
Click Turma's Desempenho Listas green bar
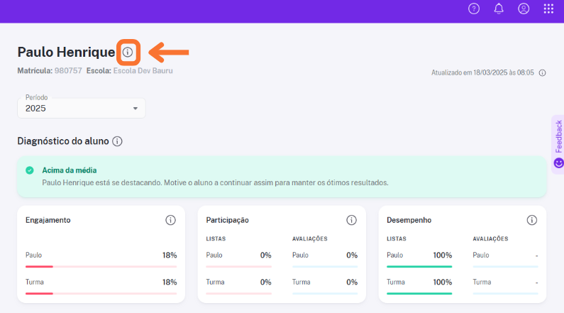coord(419,293)
